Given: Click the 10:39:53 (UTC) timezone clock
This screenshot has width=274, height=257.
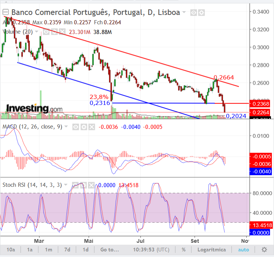Looking at the screenshot, I should coord(151,250).
